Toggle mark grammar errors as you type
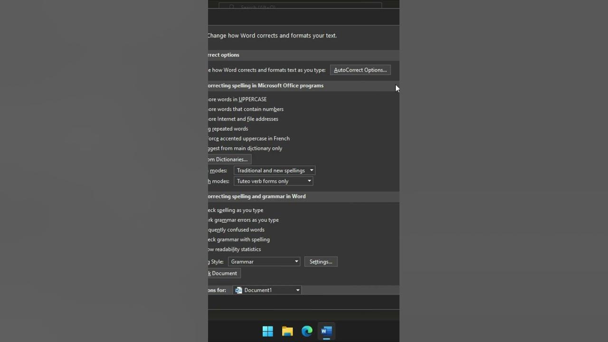 (x=243, y=220)
